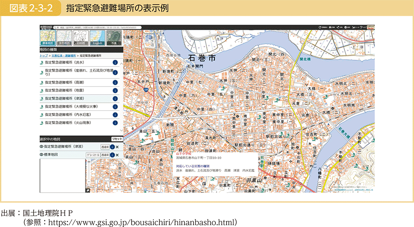This screenshot has width=414, height=227.
Task: Click 地図の種類 panel header
Action: pos(81,49)
